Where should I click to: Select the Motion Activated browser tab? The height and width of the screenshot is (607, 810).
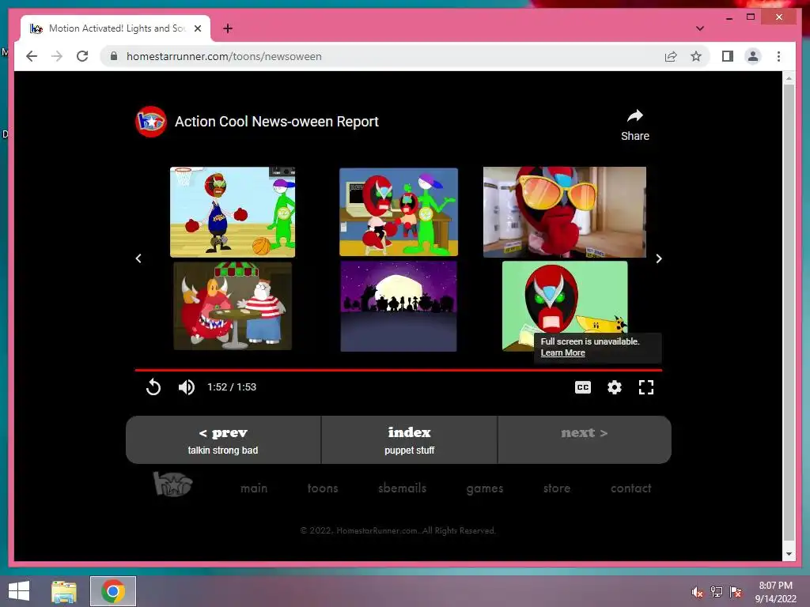pyautogui.click(x=115, y=28)
